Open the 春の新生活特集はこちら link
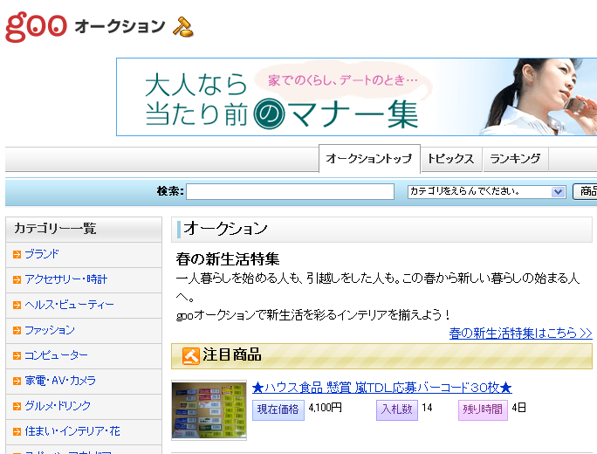The image size is (597, 454). coord(520,333)
